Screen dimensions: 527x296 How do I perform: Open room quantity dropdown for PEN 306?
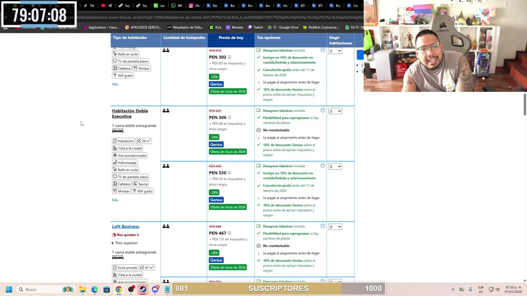coord(335,111)
